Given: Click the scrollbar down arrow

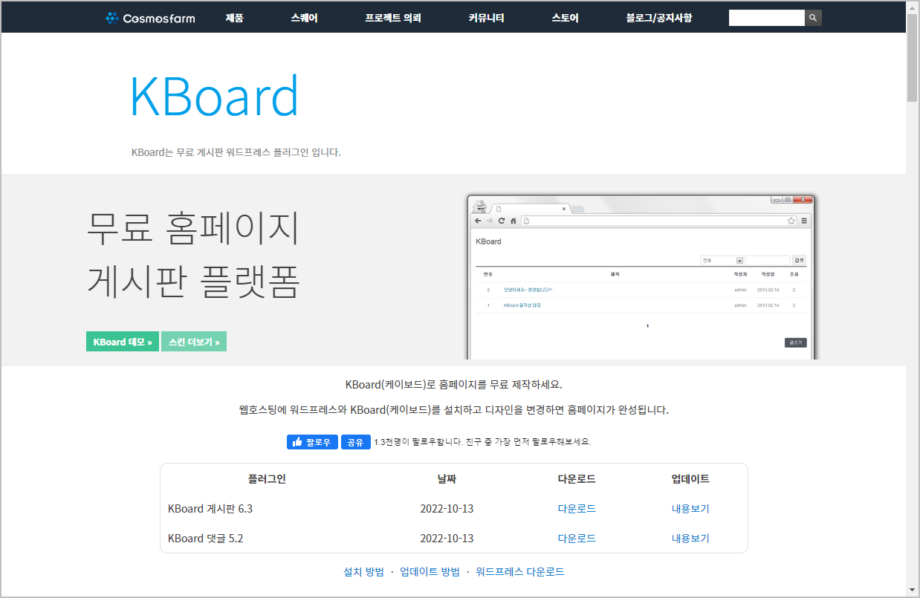Looking at the screenshot, I should [x=913, y=590].
